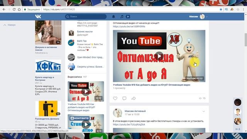Click post date 17 авг в 15:00

132,114
